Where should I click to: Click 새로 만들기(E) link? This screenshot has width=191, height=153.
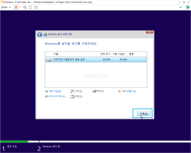click(x=127, y=91)
